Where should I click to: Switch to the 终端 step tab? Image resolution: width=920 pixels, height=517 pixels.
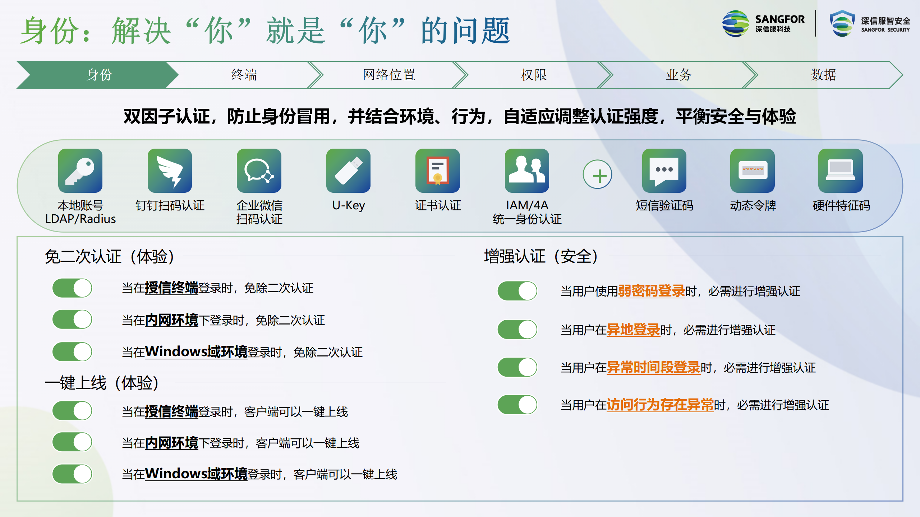click(x=244, y=75)
